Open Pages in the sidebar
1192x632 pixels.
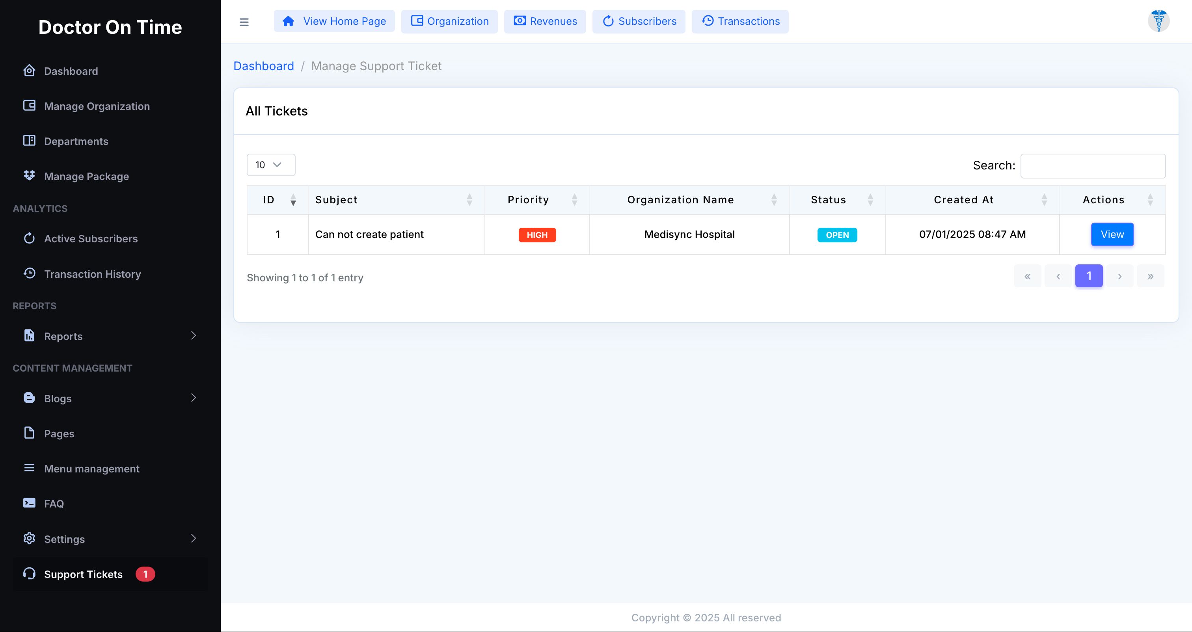click(x=110, y=433)
